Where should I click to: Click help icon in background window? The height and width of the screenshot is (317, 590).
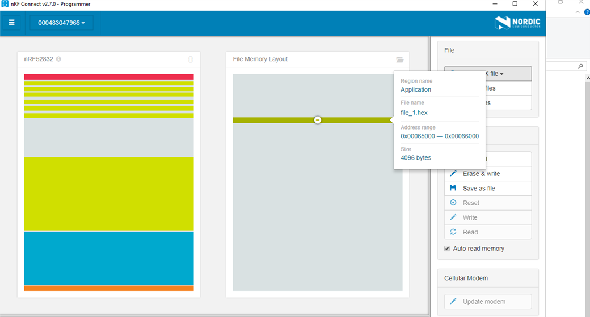(587, 12)
